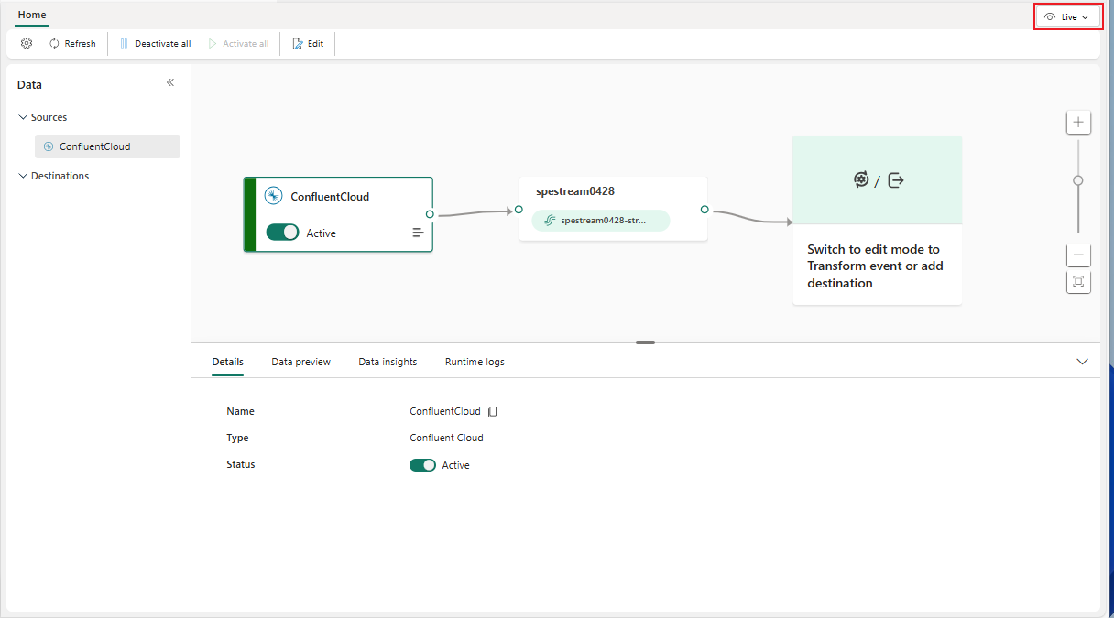
Task: Click the streaming data icon on spestream0428 node
Action: [x=549, y=220]
